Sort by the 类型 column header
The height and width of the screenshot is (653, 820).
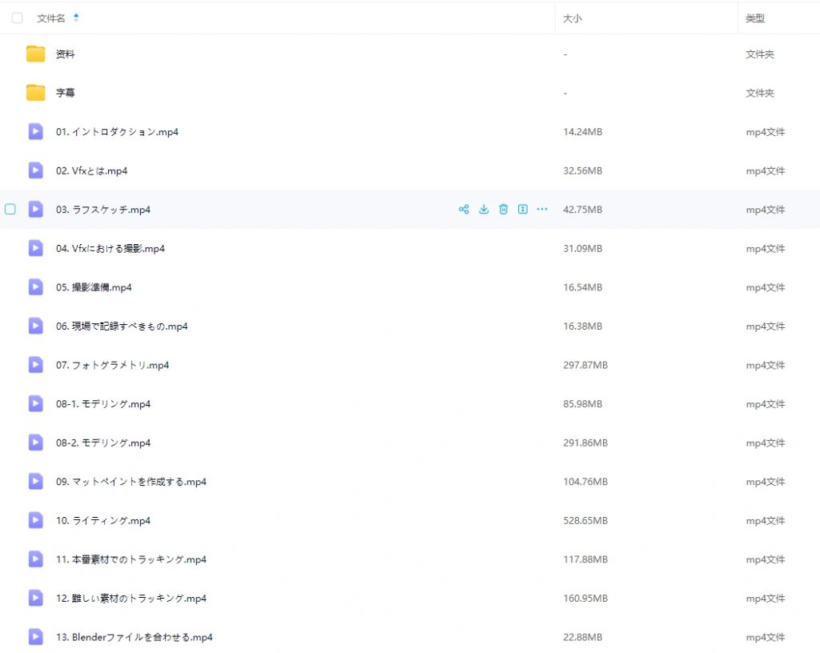[755, 18]
